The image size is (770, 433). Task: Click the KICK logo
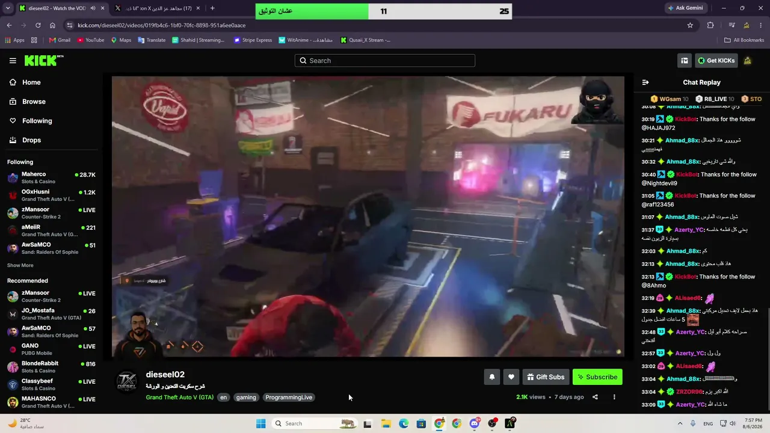(x=43, y=60)
